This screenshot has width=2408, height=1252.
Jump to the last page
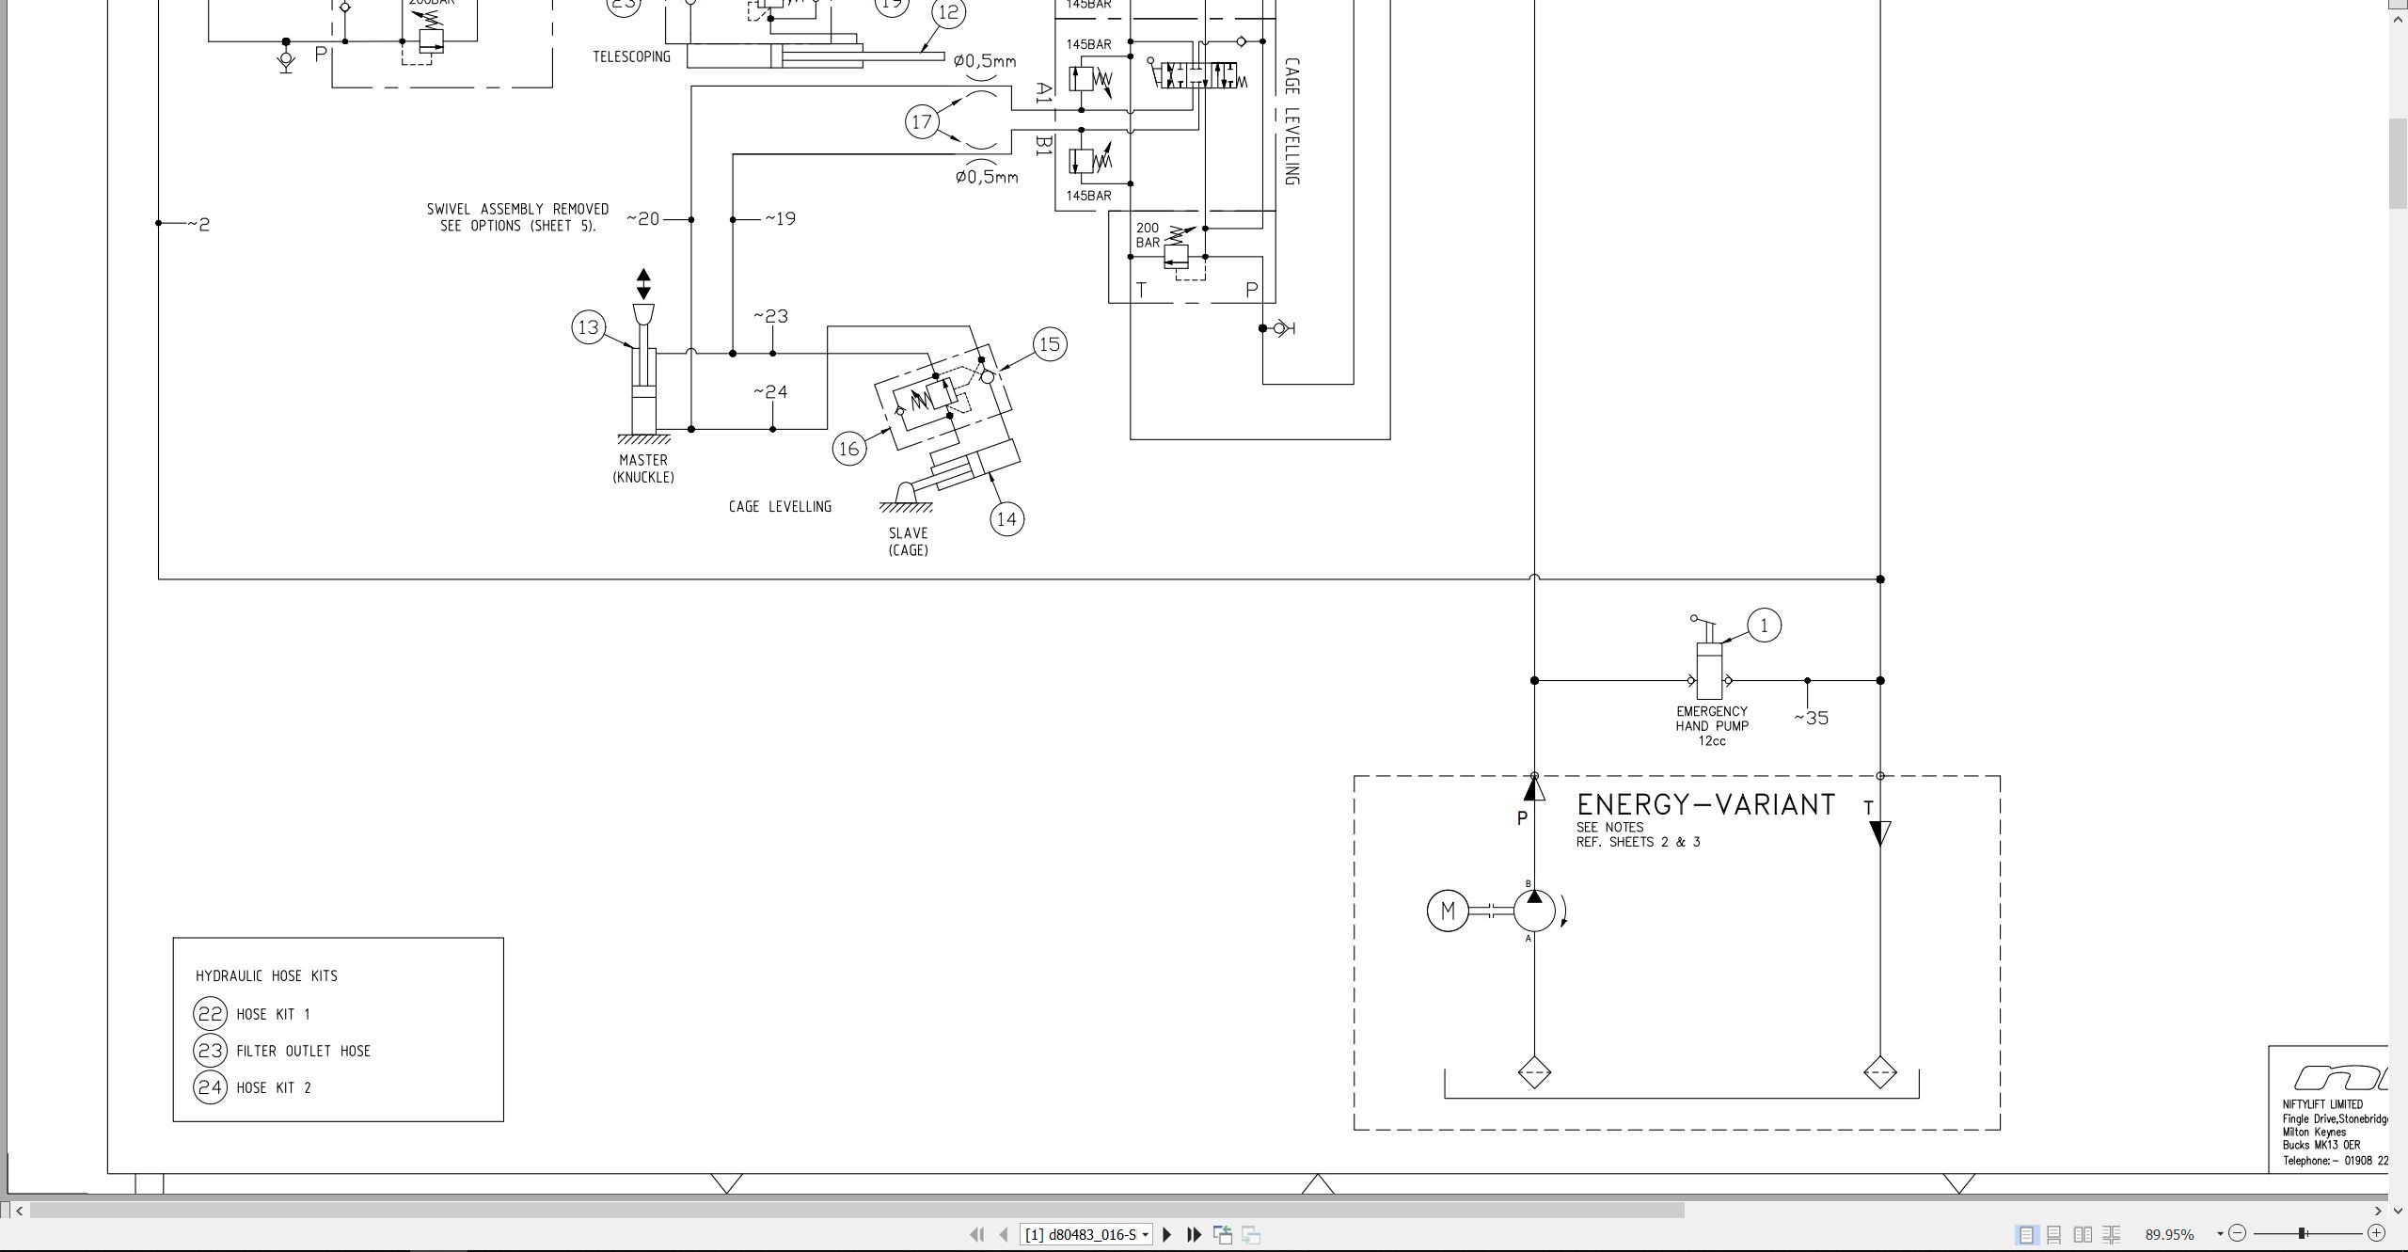click(1195, 1234)
